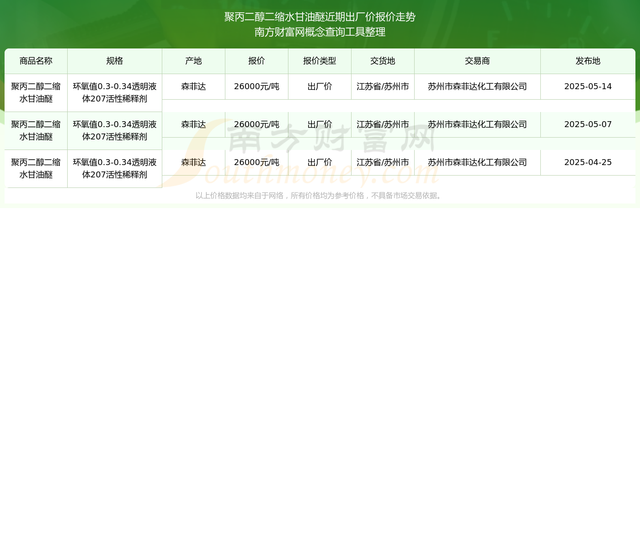
Task: Select the date 2025-05-14 cell
Action: pyautogui.click(x=588, y=87)
